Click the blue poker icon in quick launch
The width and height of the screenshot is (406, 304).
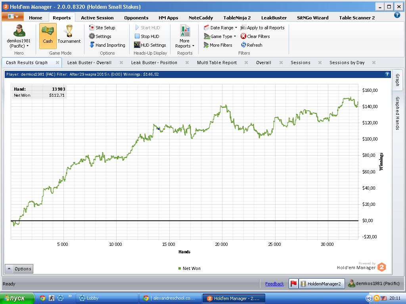click(x=61, y=298)
